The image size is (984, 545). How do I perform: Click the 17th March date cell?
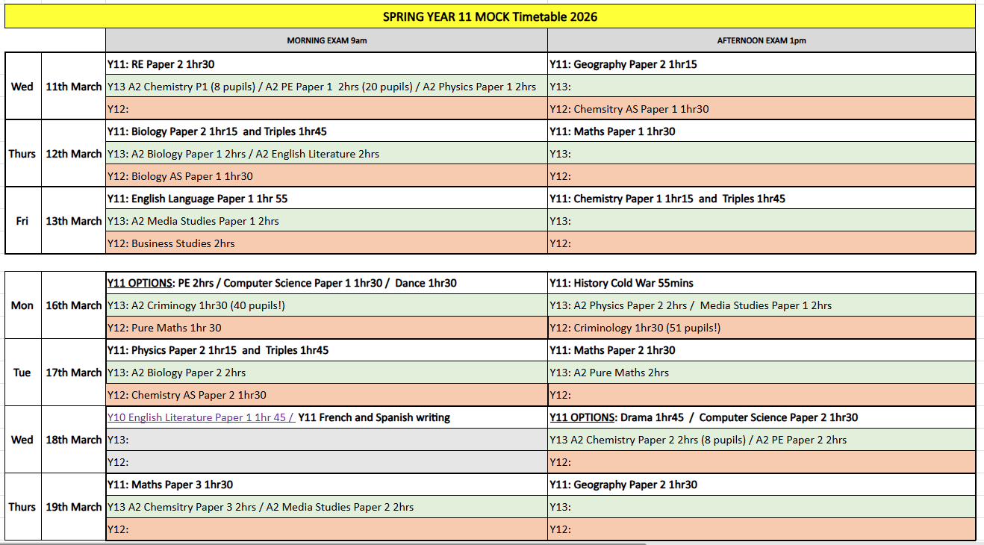tap(73, 373)
